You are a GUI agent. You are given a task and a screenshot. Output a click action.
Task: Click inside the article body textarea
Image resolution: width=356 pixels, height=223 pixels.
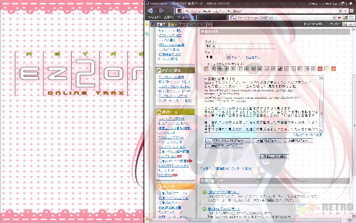click(x=262, y=104)
